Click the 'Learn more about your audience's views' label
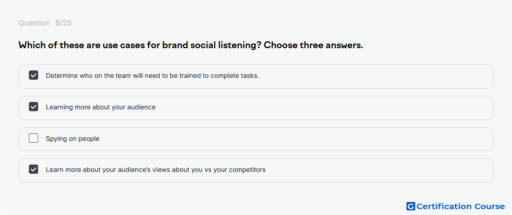Viewport: 512px width, 215px height. click(155, 170)
